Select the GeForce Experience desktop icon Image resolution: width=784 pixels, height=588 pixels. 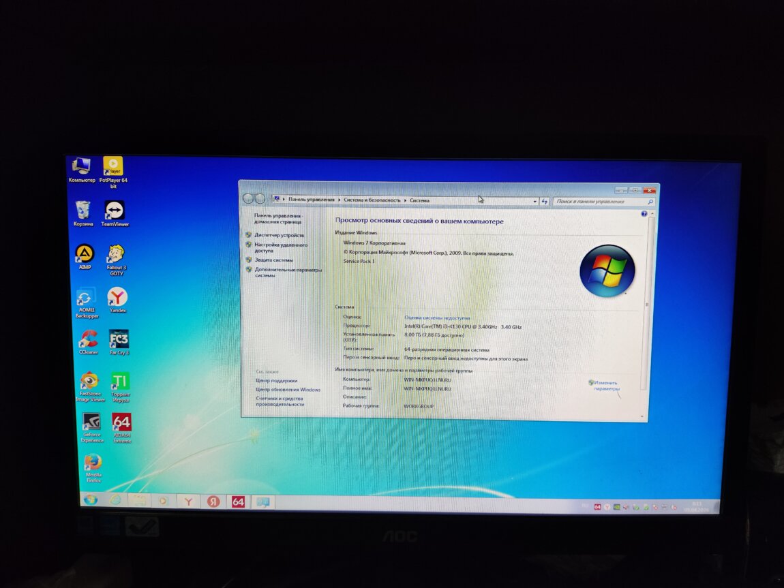(x=91, y=422)
